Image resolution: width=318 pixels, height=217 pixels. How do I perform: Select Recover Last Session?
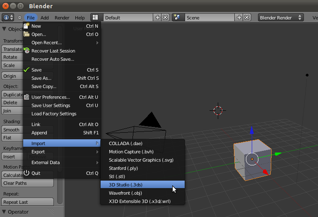[62, 51]
